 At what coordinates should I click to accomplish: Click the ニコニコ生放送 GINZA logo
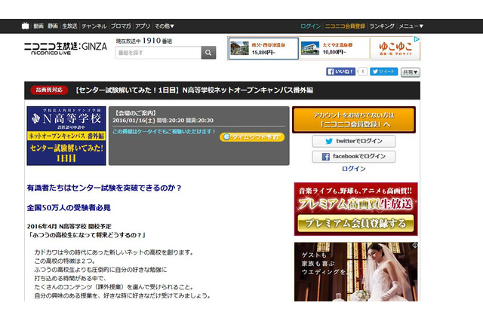point(66,48)
